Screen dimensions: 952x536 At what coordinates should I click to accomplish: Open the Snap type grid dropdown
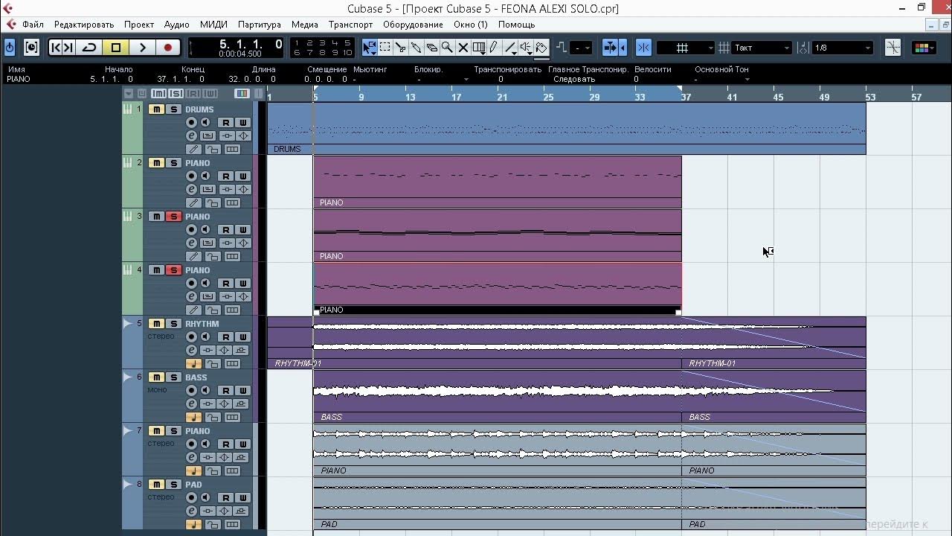pos(686,48)
